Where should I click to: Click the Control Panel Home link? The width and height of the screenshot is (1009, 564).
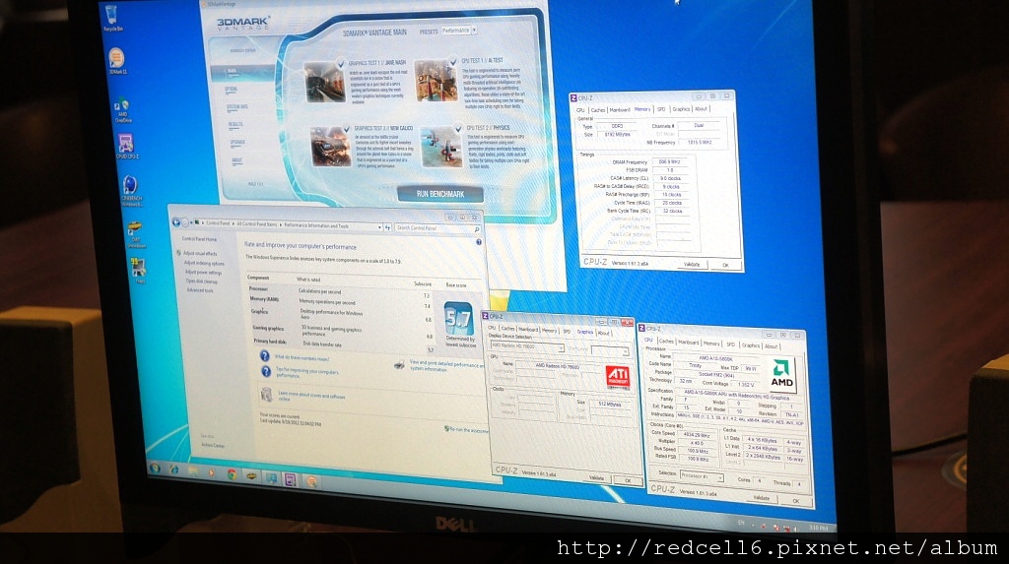199,238
